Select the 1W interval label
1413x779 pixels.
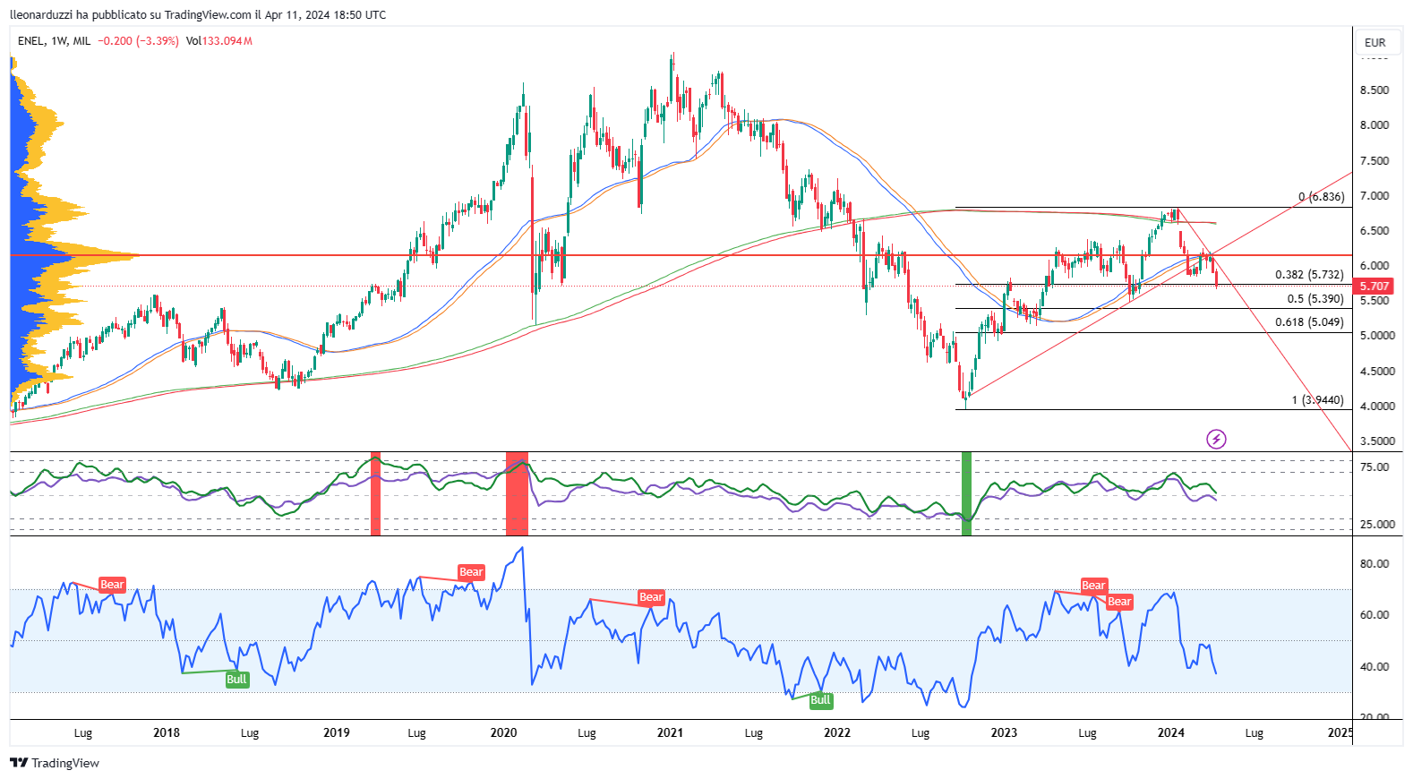59,41
